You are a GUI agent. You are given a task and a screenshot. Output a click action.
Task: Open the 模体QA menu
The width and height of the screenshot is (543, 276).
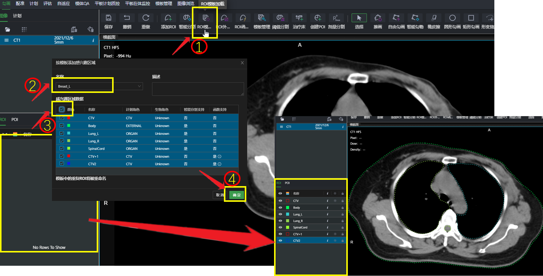pos(82,3)
